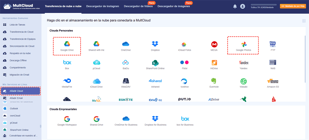Image resolution: width=309 pixels, height=140 pixels.
Task: Open the user account avatar menu
Action: click(x=242, y=6)
